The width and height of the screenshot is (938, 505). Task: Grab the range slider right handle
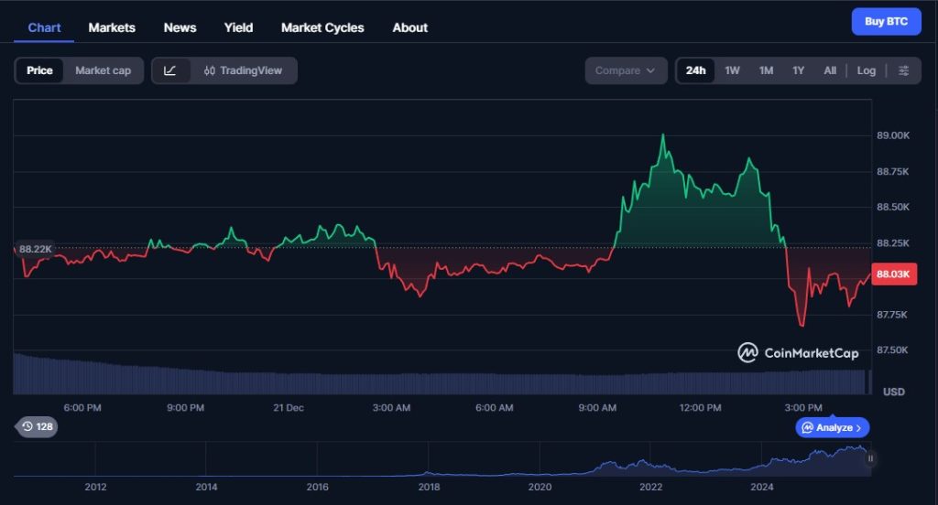tap(871, 458)
